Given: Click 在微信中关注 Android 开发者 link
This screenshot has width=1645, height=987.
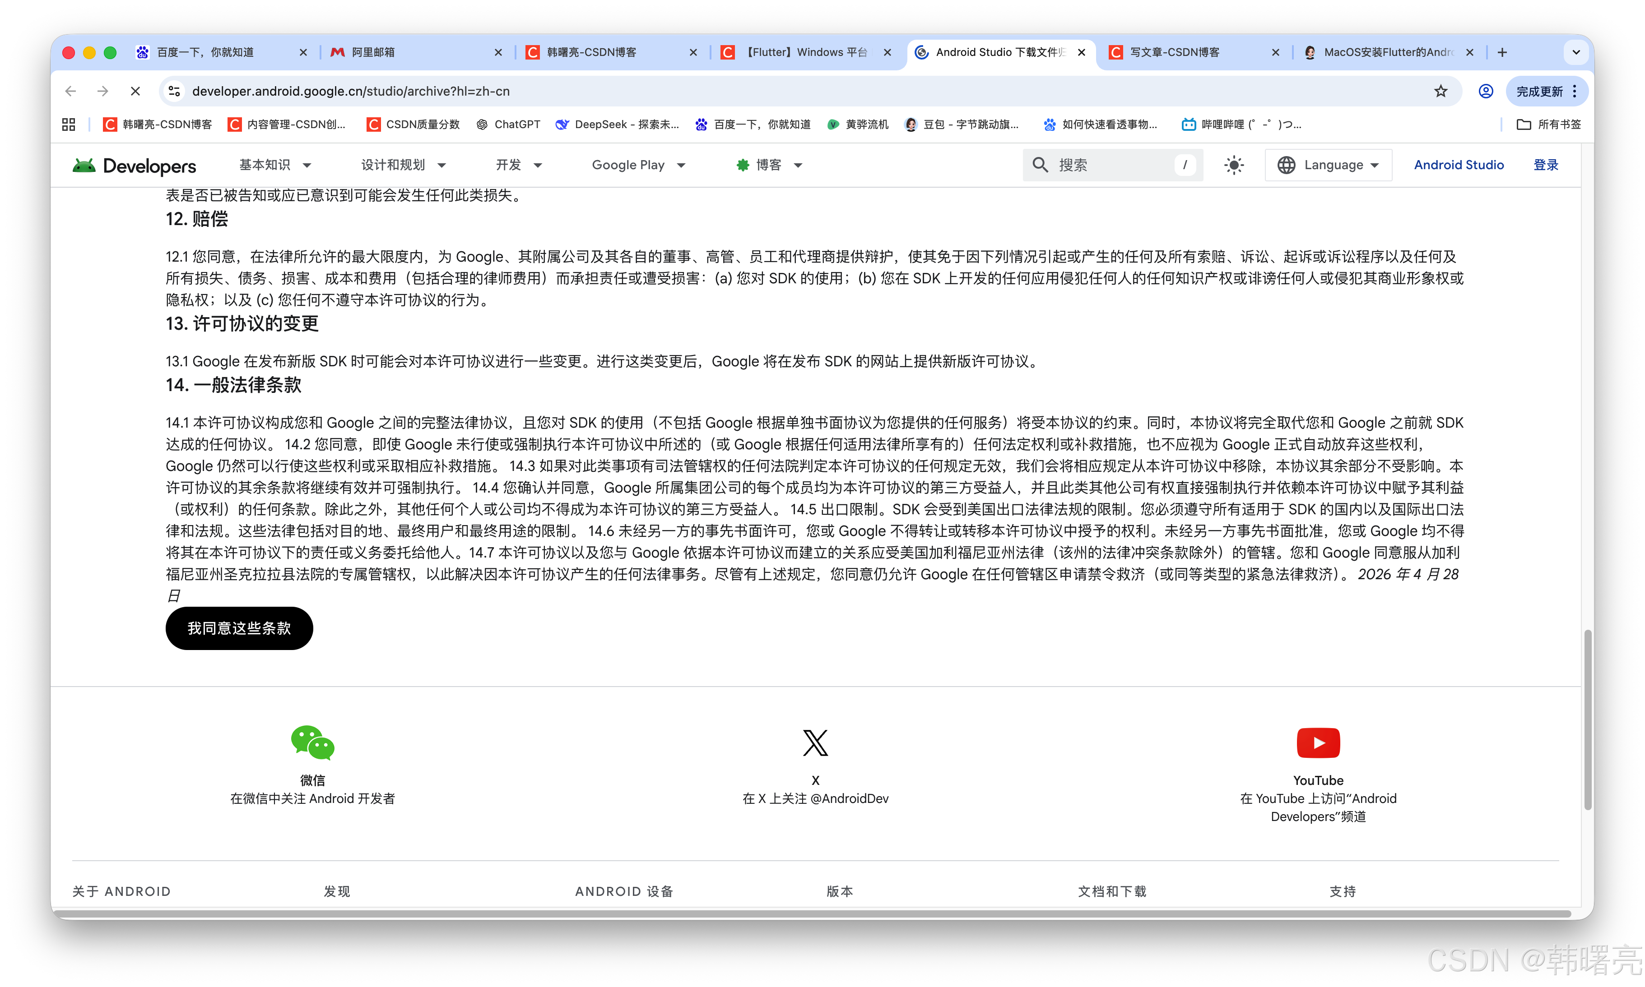Looking at the screenshot, I should tap(312, 799).
